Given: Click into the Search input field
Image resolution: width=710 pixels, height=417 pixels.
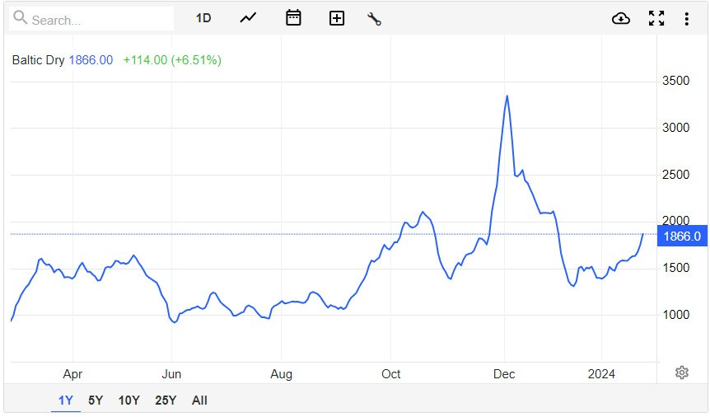Looking at the screenshot, I should (x=99, y=19).
